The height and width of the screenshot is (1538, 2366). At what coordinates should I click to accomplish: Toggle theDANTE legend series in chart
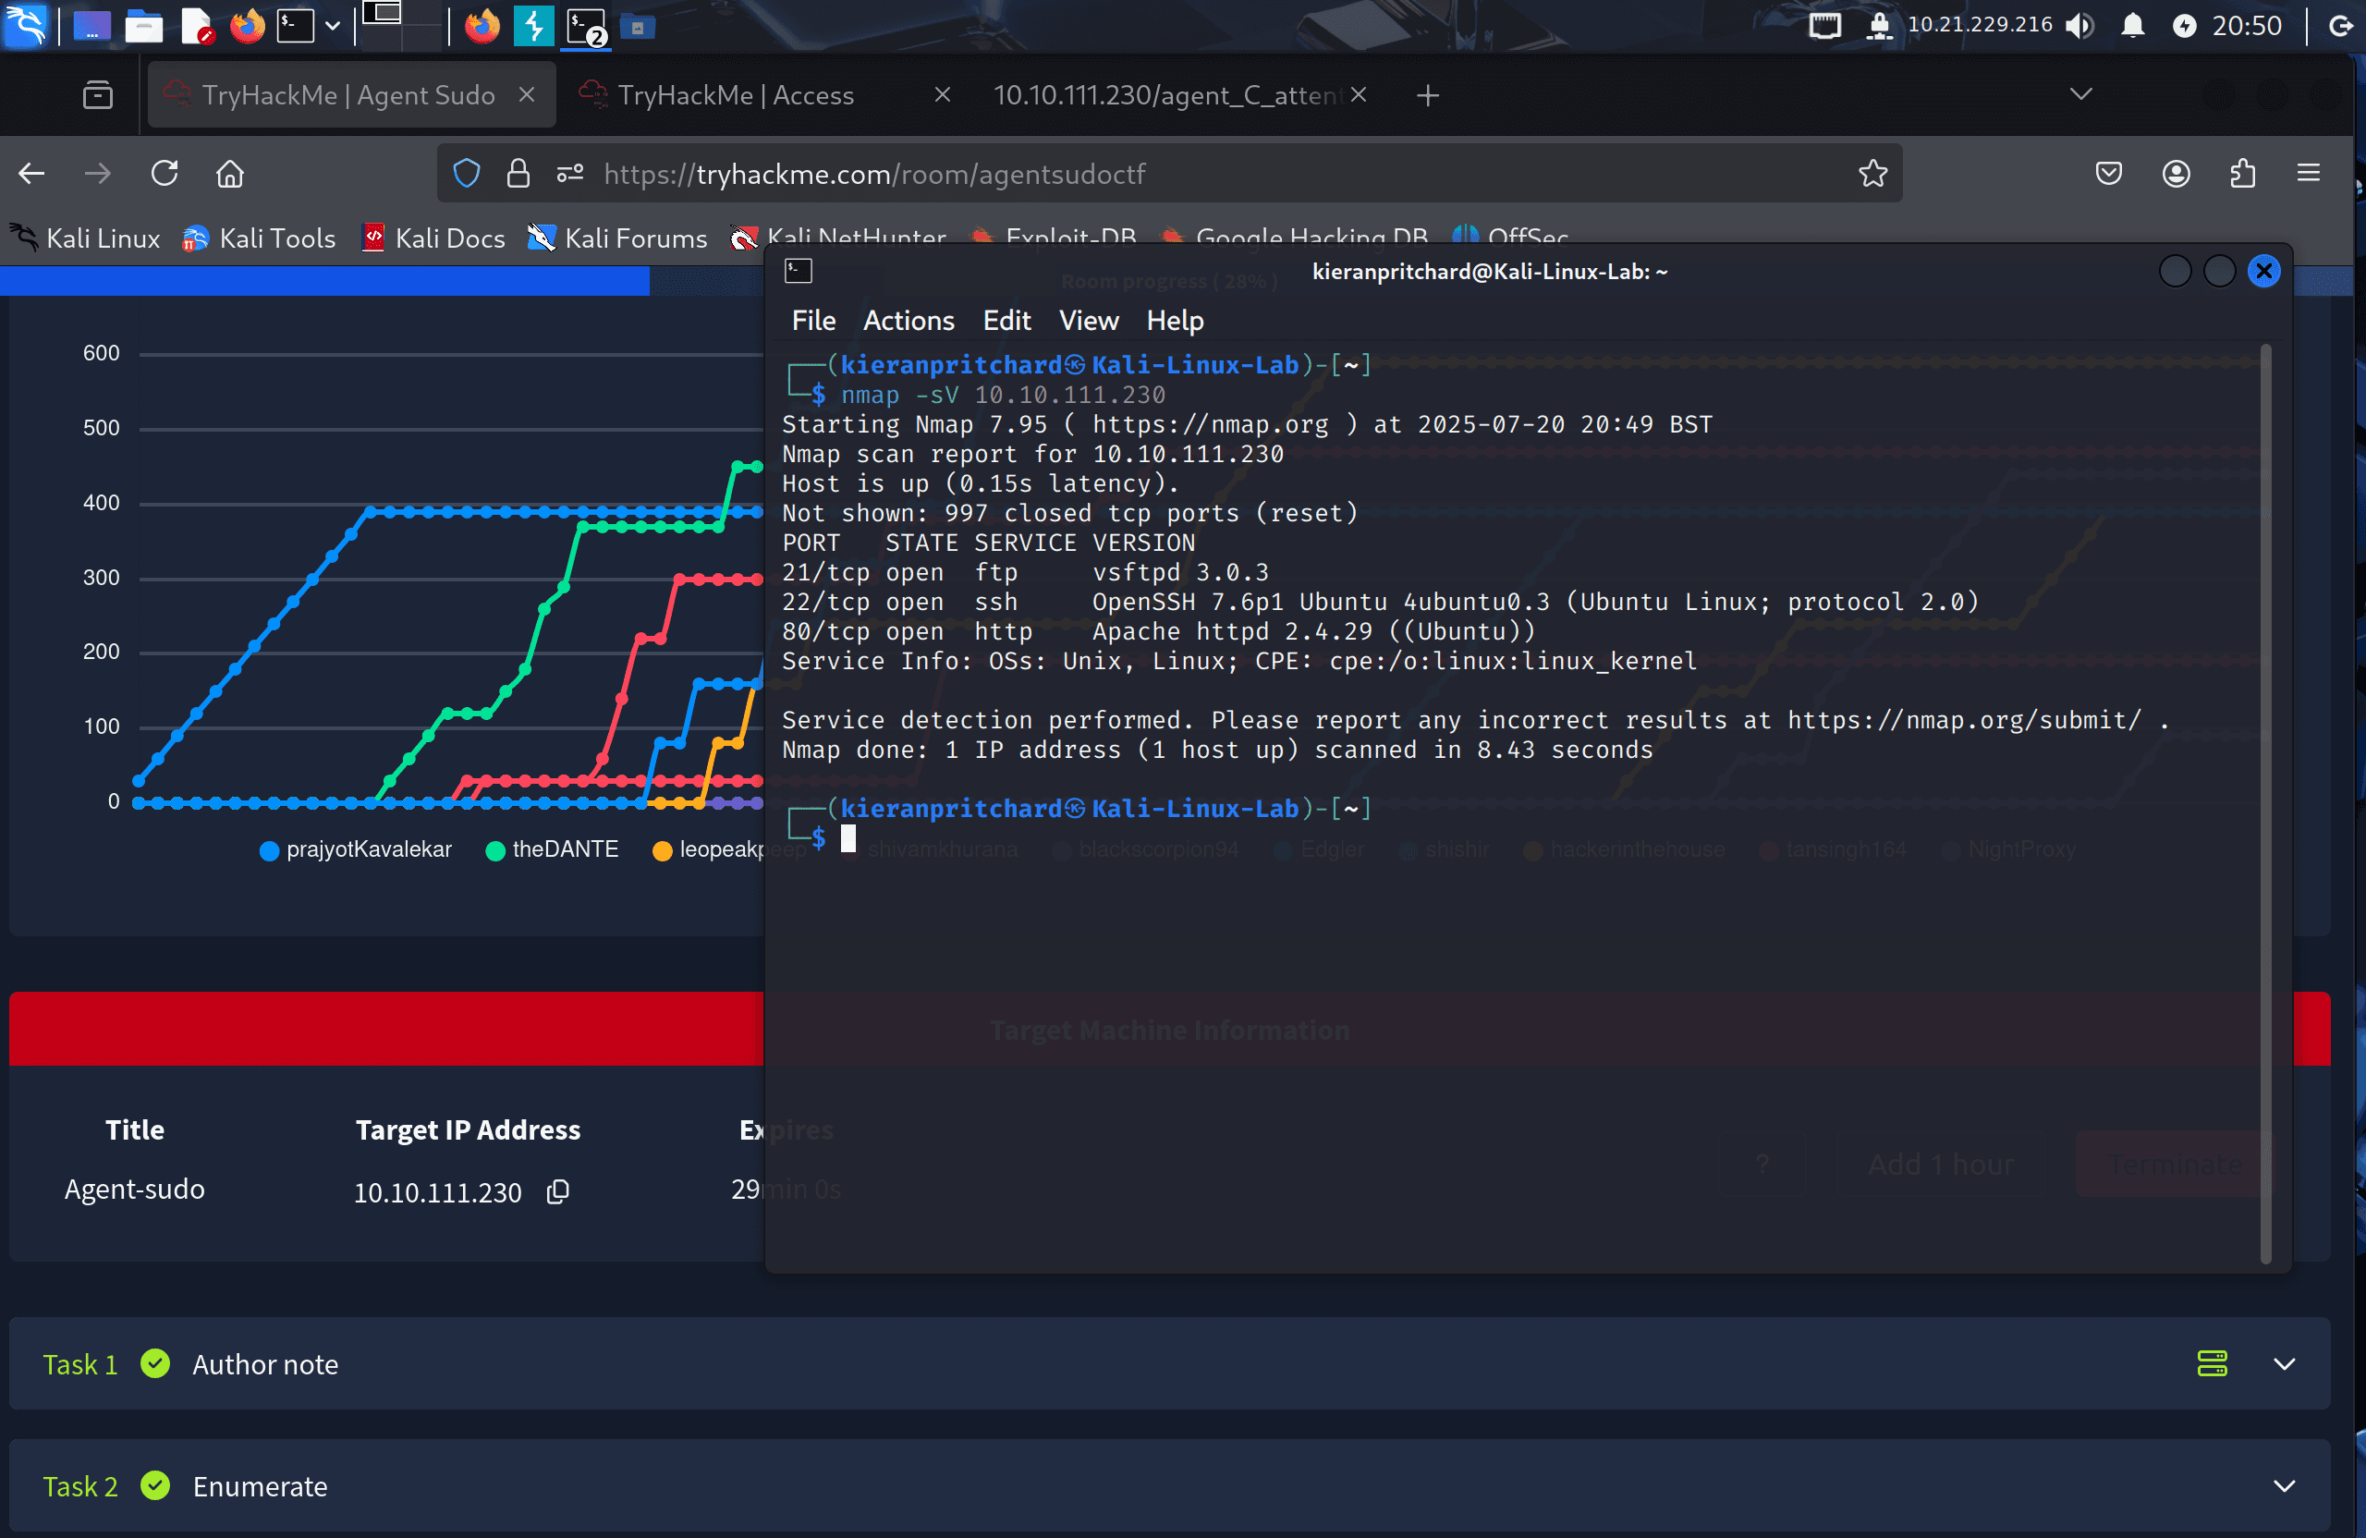click(553, 851)
